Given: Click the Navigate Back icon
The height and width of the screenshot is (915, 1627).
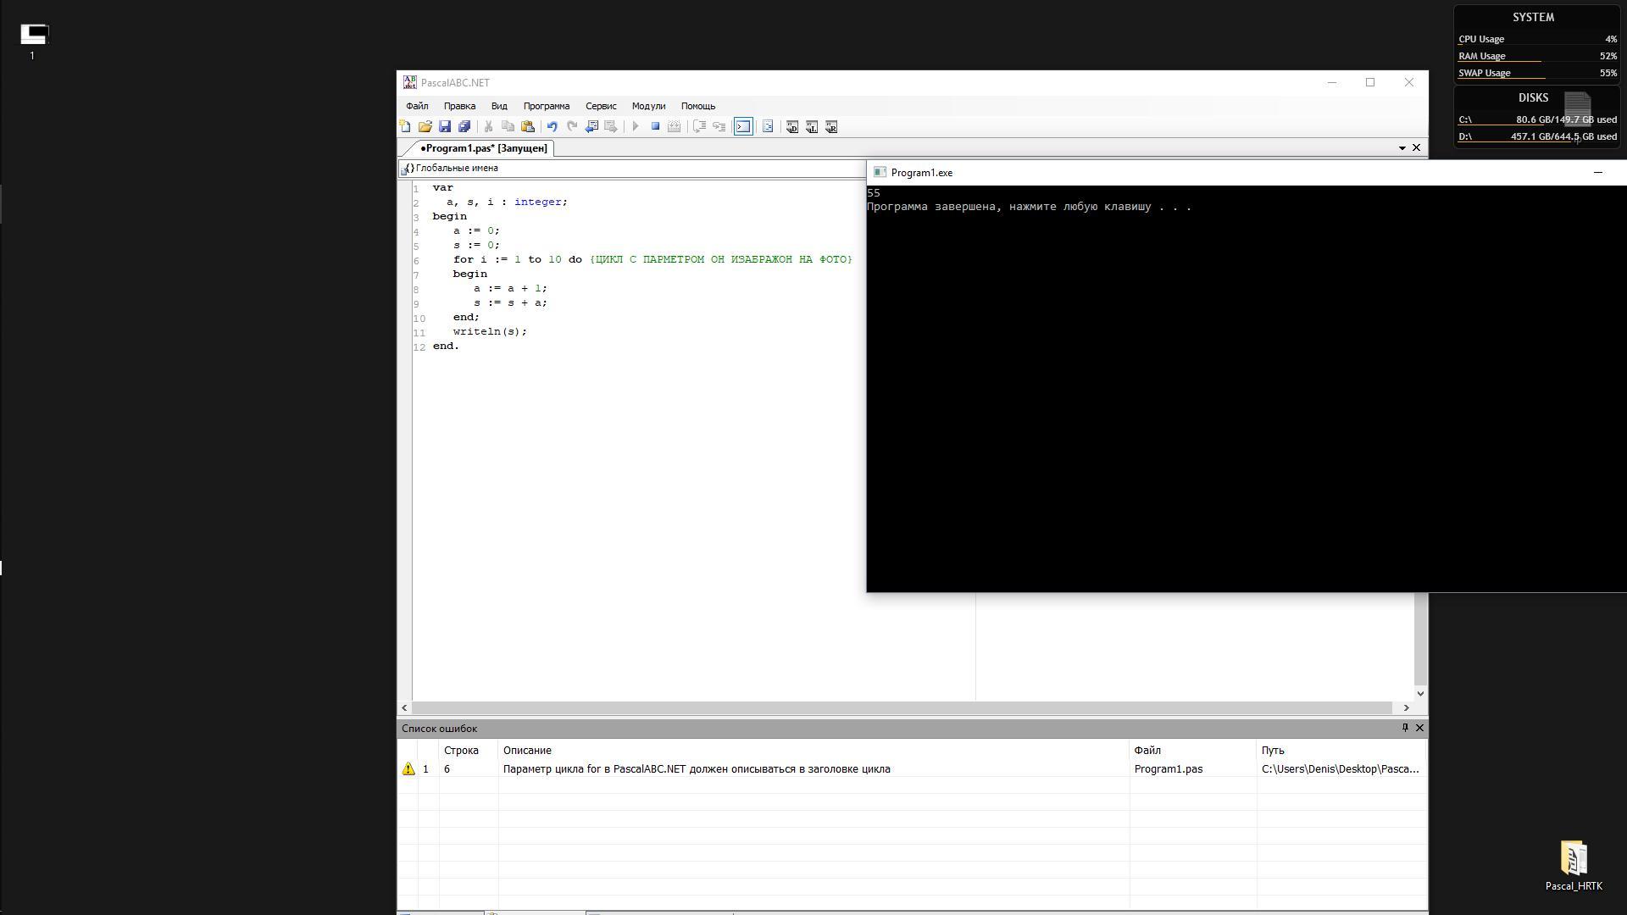Looking at the screenshot, I should [x=591, y=127].
